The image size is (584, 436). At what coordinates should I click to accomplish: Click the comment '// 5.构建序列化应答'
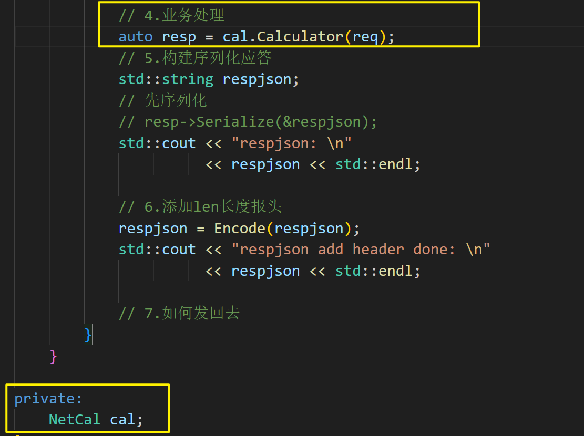tap(194, 58)
